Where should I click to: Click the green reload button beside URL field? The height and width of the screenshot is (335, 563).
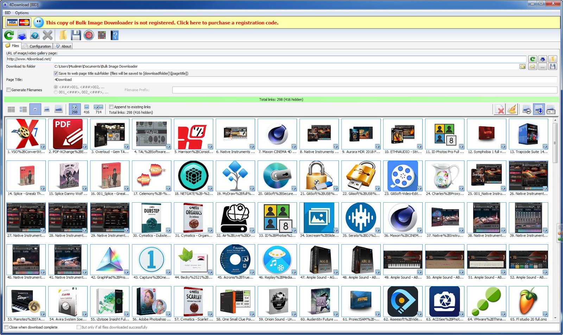click(533, 59)
